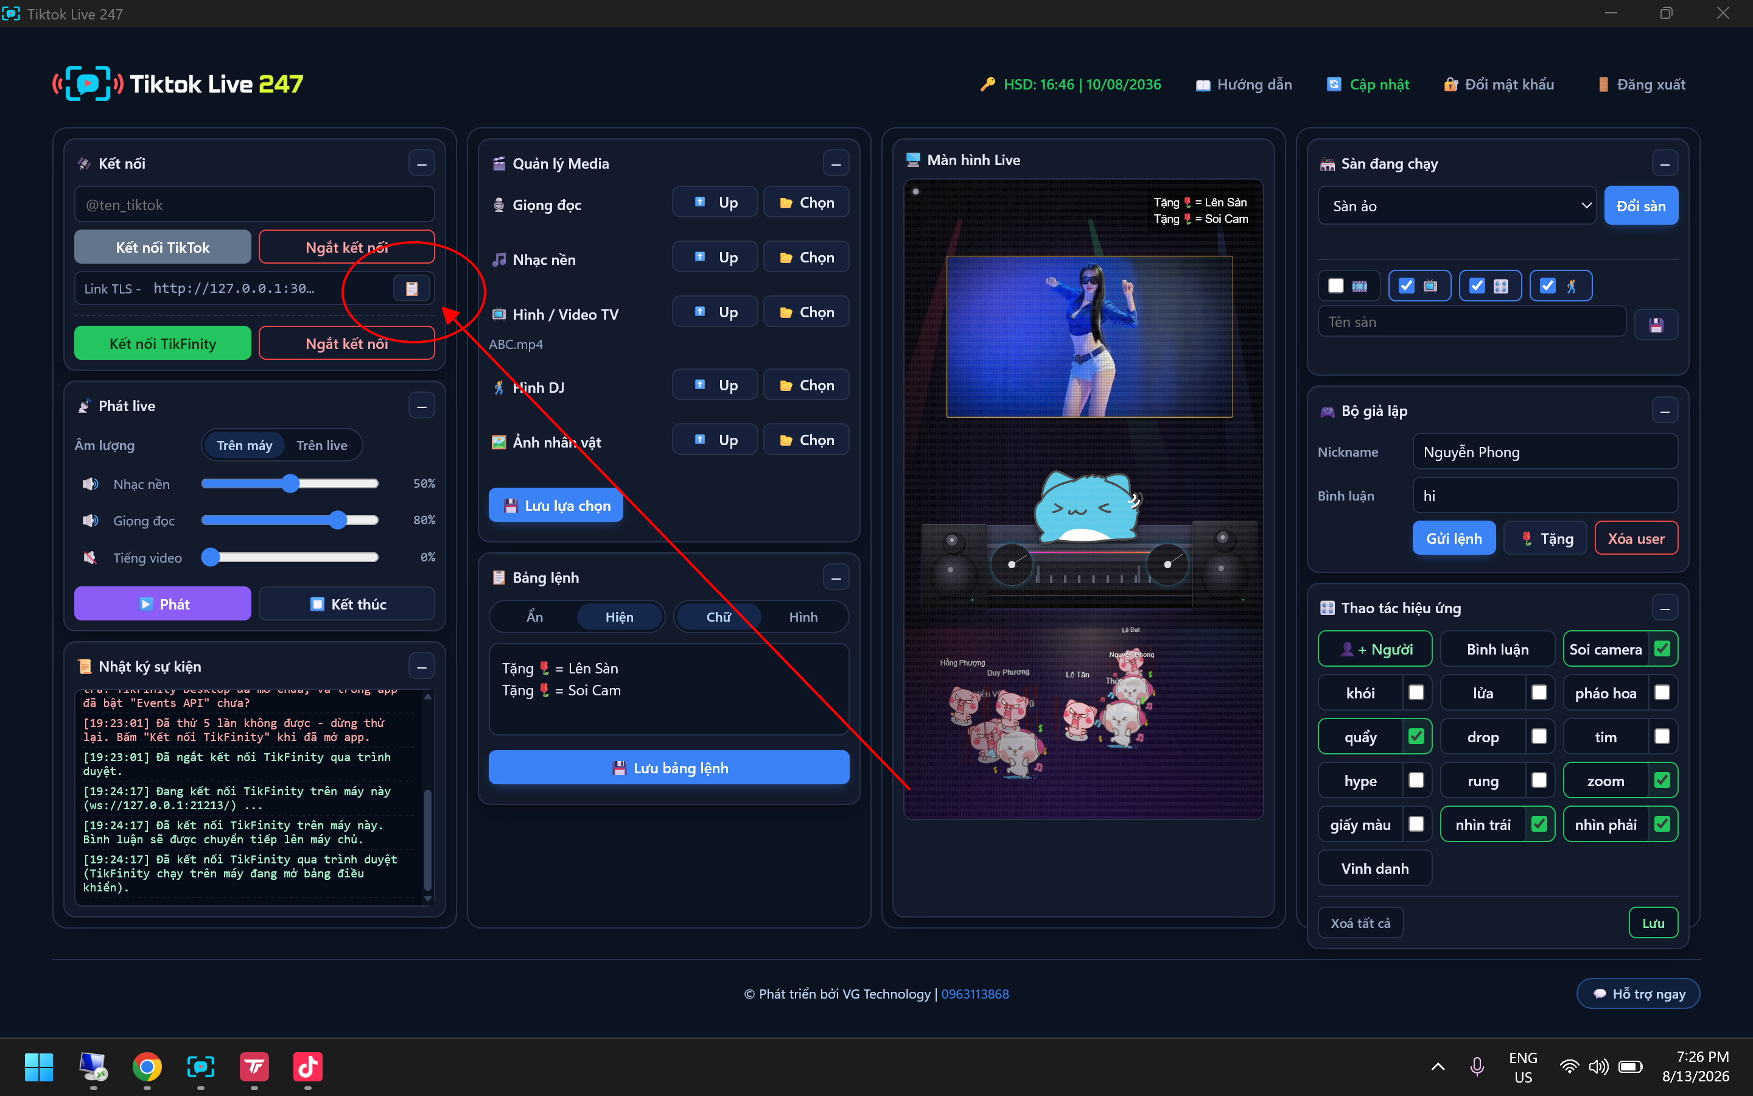Collapse the Sàn đang chạy panel
1753x1096 pixels.
pos(1665,163)
